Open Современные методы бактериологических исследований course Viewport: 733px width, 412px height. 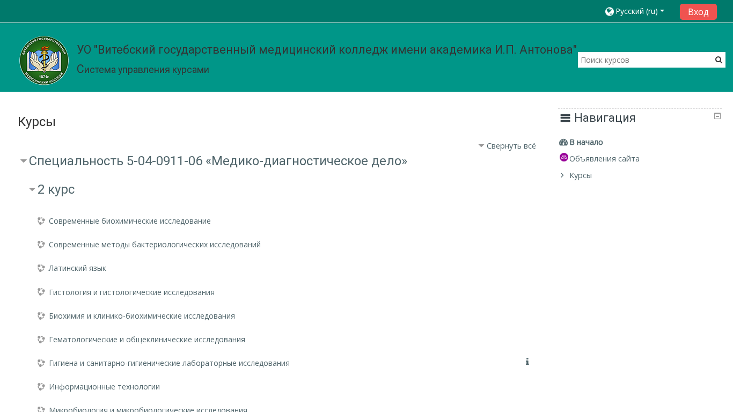155,245
